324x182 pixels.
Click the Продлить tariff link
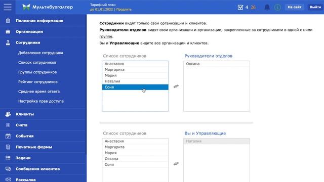click(124, 10)
